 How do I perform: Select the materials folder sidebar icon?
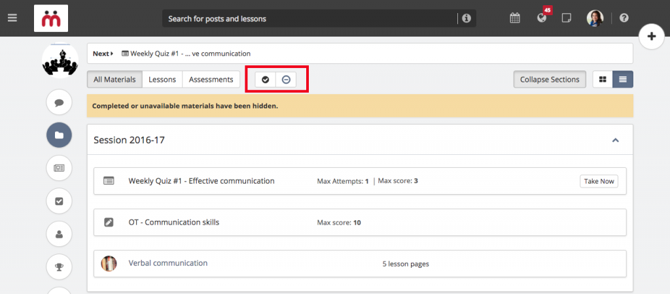pyautogui.click(x=59, y=135)
